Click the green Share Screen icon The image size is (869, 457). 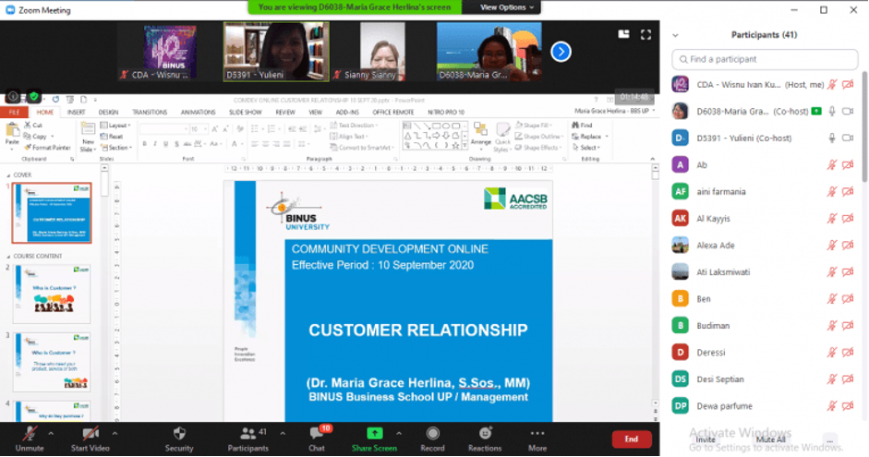point(375,433)
